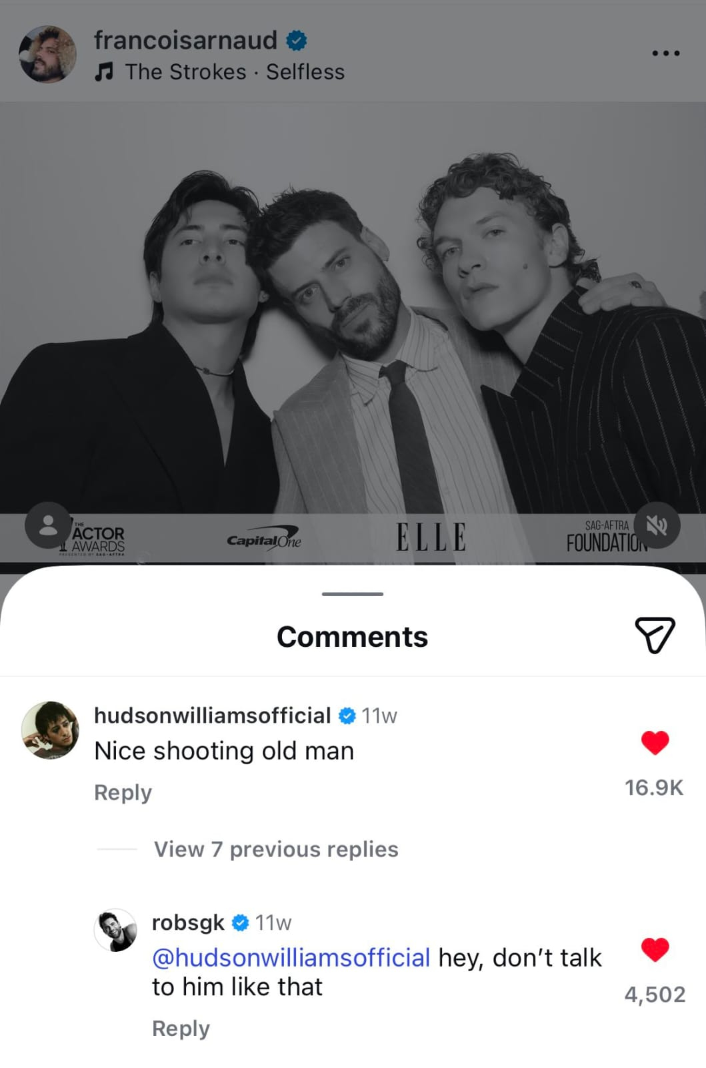Screen dimensions: 706x1068
Task: Reply to hudsonwilliamsofficial's comment
Action: (123, 792)
